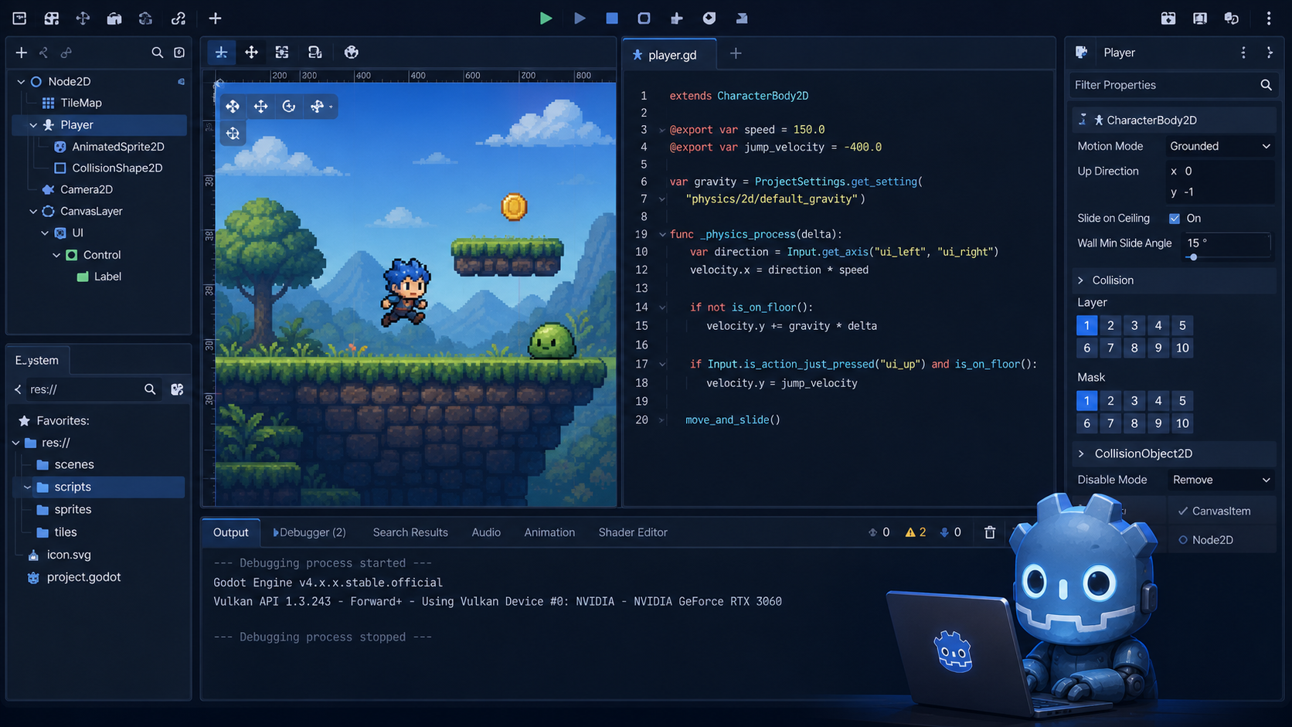Click the res:// path field
This screenshot has height=727, width=1292.
pos(82,389)
